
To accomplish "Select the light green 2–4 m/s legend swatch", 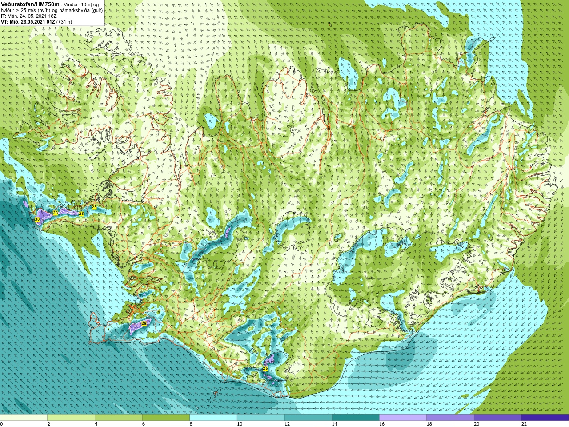I will 71,418.
